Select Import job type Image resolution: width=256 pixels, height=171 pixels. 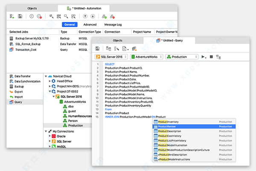[16, 97]
